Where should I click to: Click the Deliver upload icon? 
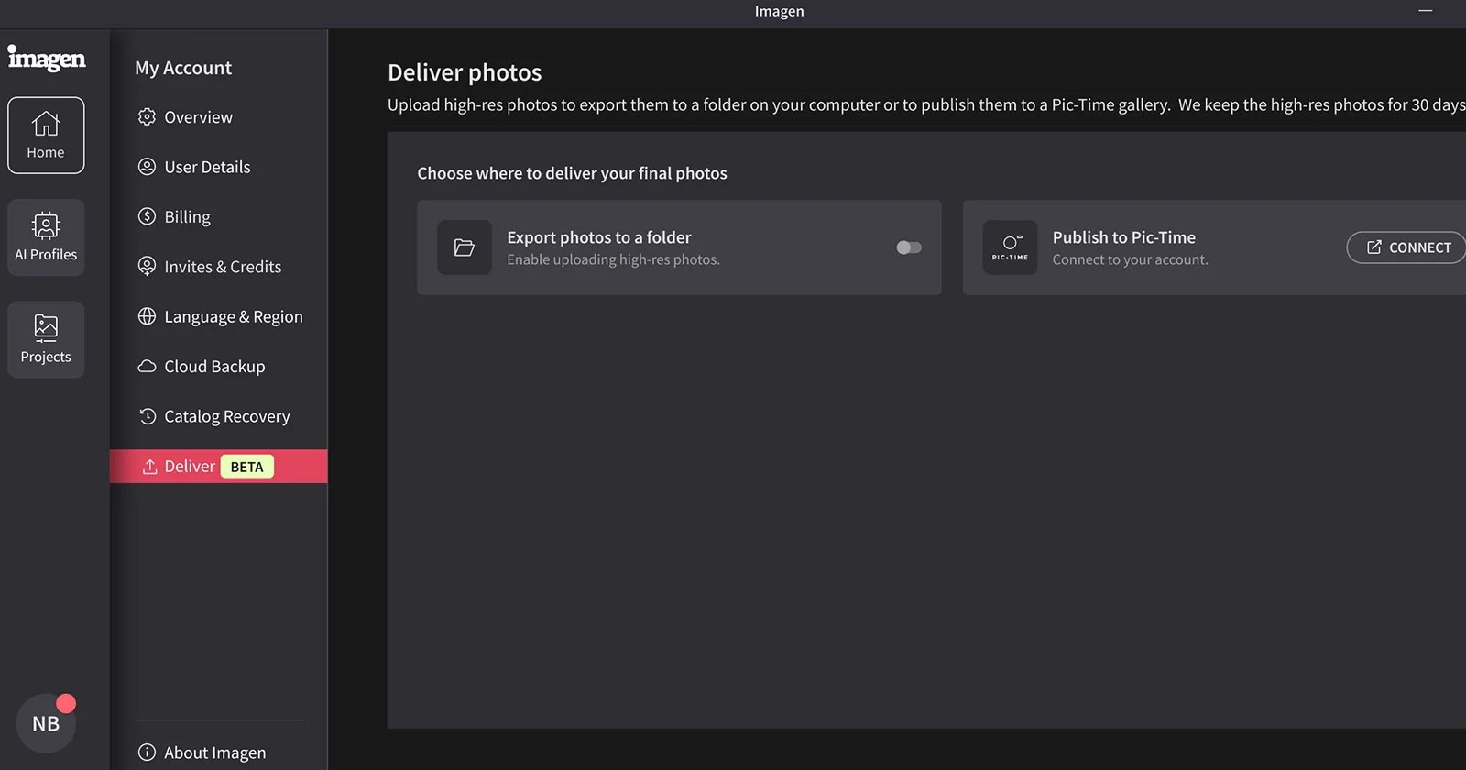[x=150, y=467]
